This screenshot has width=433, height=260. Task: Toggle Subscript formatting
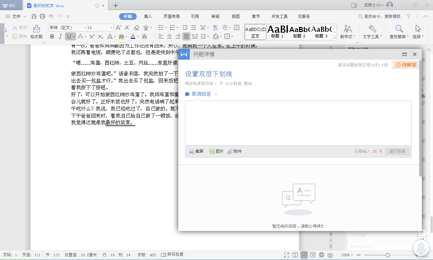coord(101,36)
